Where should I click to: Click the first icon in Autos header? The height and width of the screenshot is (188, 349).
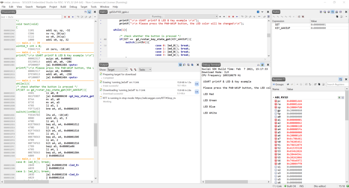point(321,12)
